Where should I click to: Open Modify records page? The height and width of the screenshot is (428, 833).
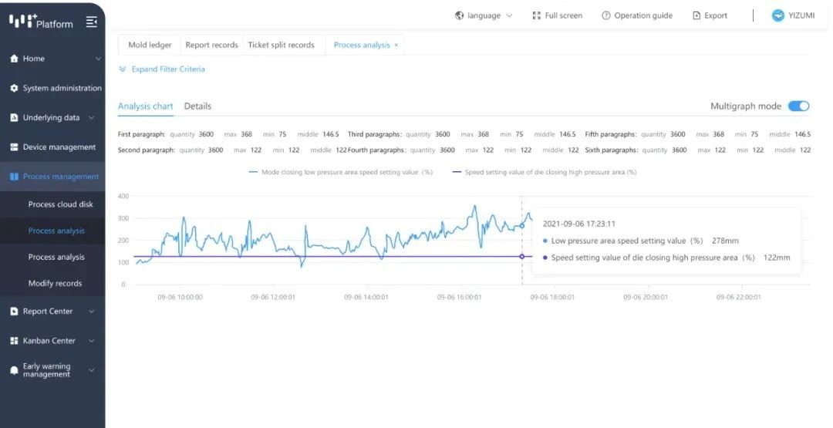pyautogui.click(x=55, y=284)
